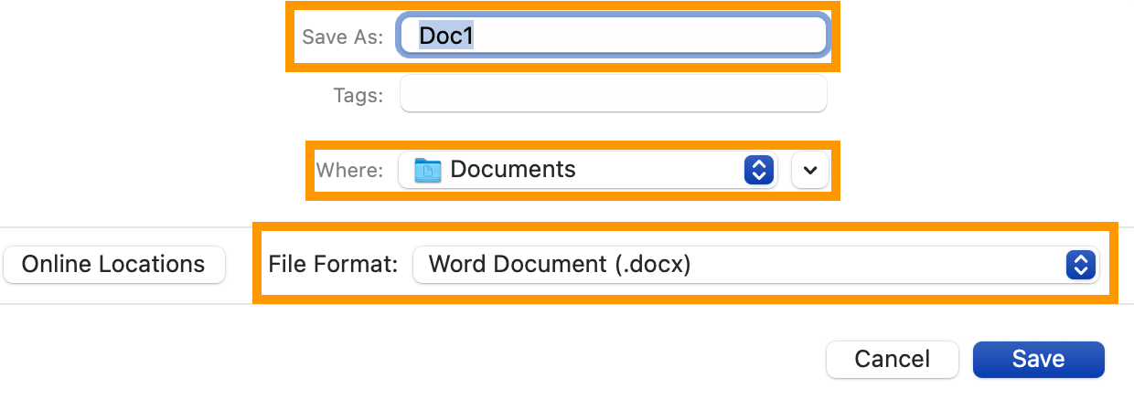
Task: Click the File Format blue stepper arrows
Action: 1080,265
